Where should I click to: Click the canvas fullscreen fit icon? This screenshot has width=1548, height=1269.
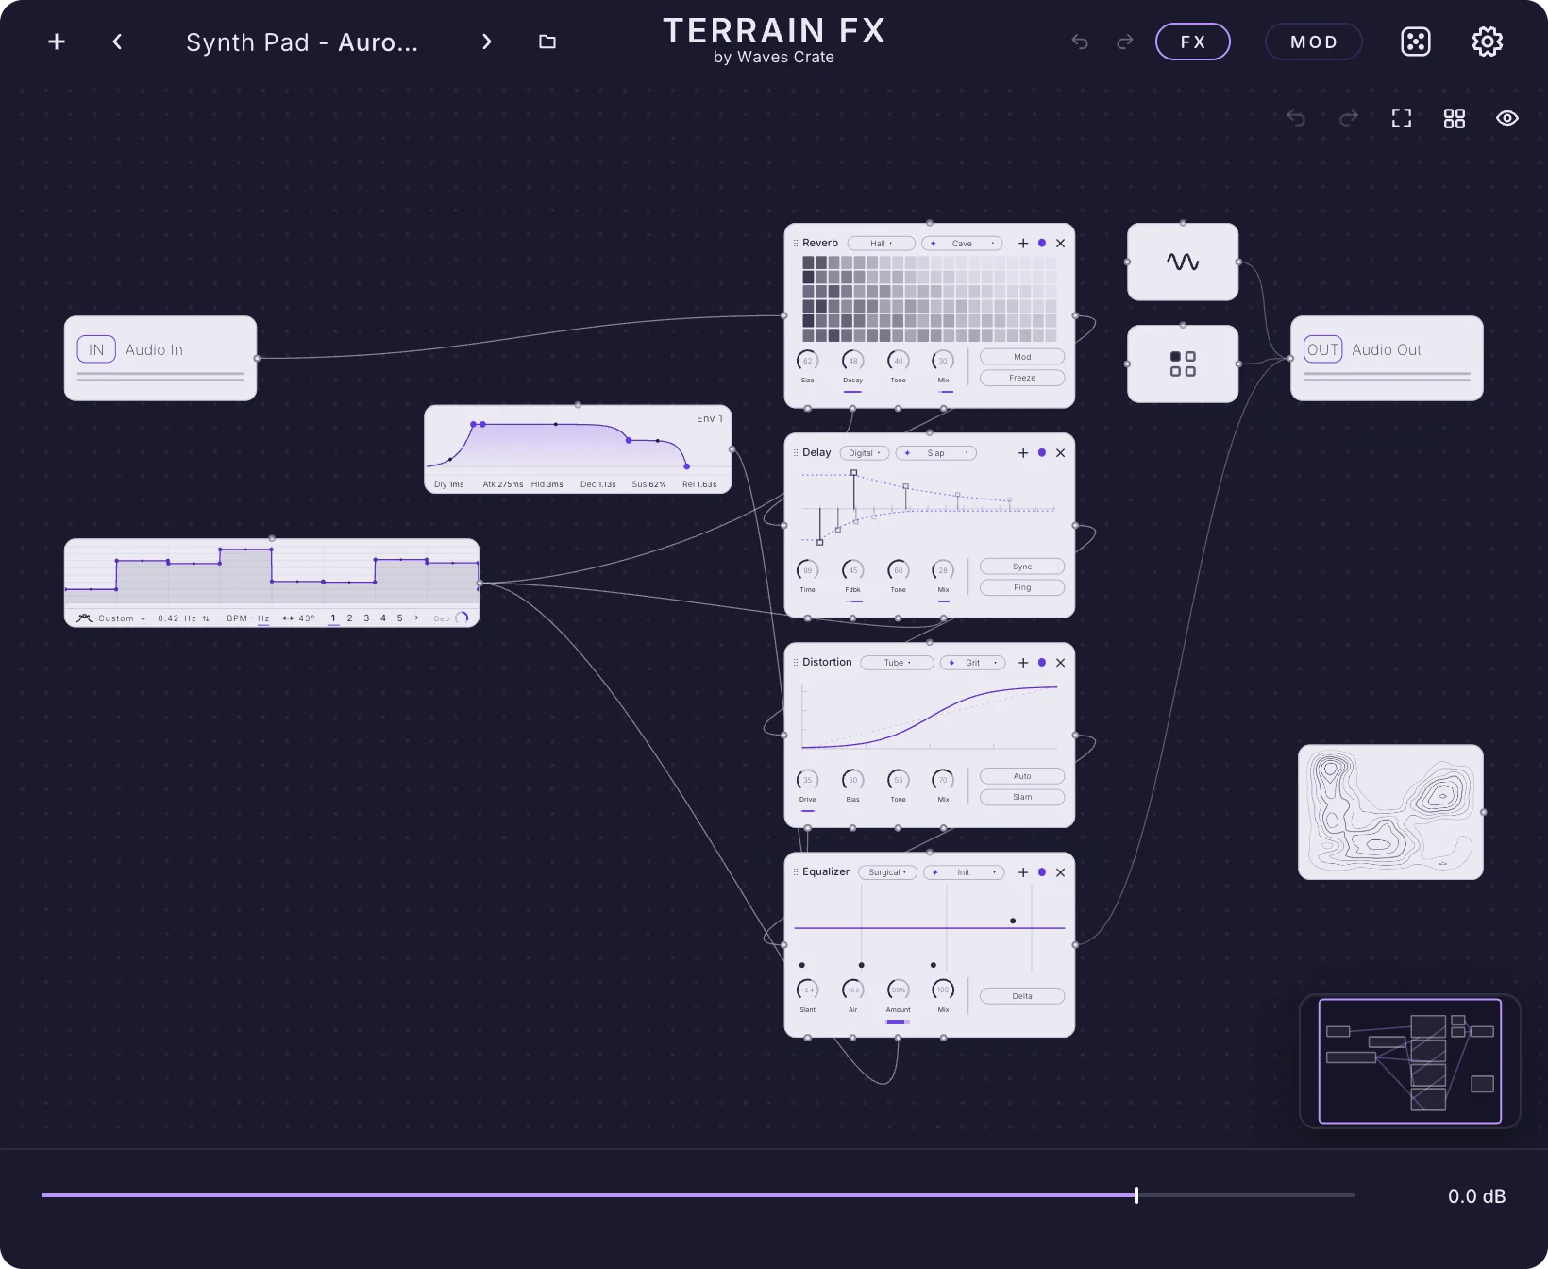1402,118
